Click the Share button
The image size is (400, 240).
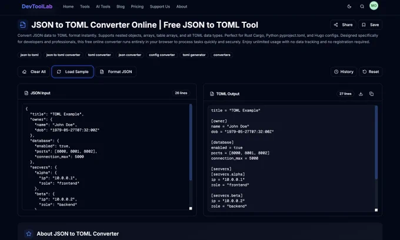point(343,25)
